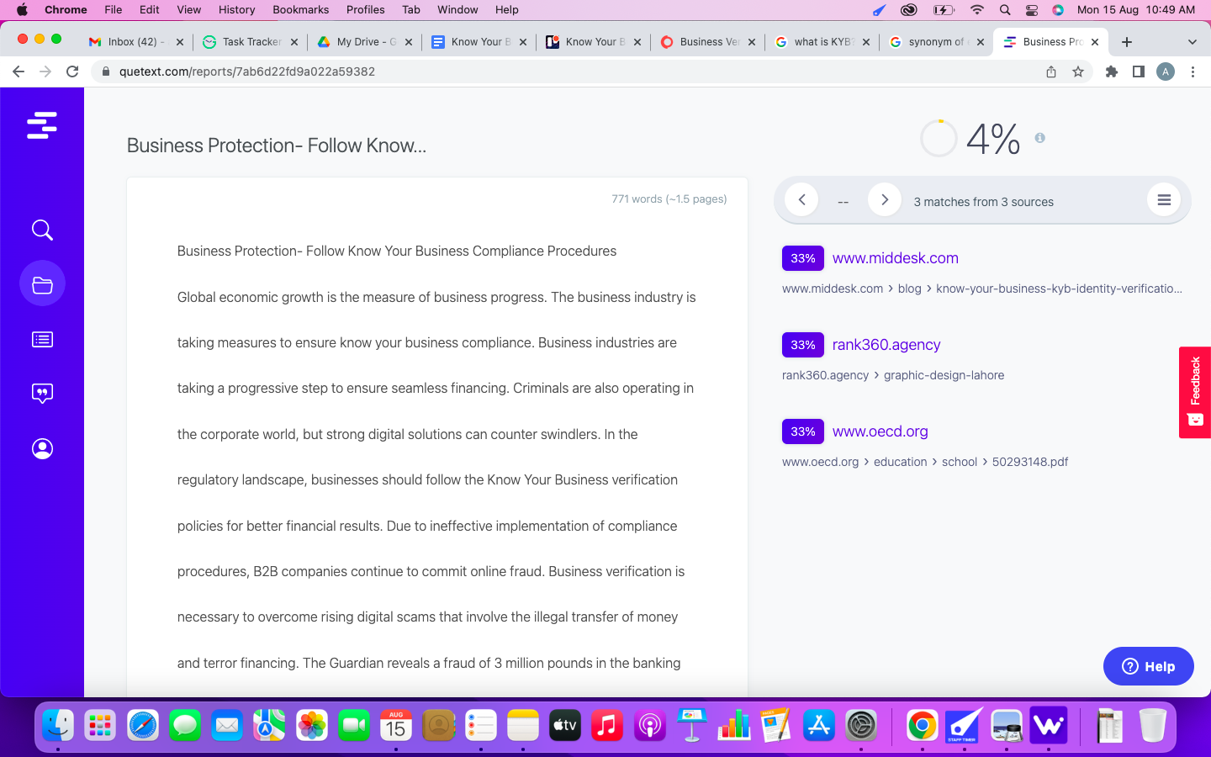1211x757 pixels.
Task: Bookmark this page with the star icon
Action: point(1078,71)
